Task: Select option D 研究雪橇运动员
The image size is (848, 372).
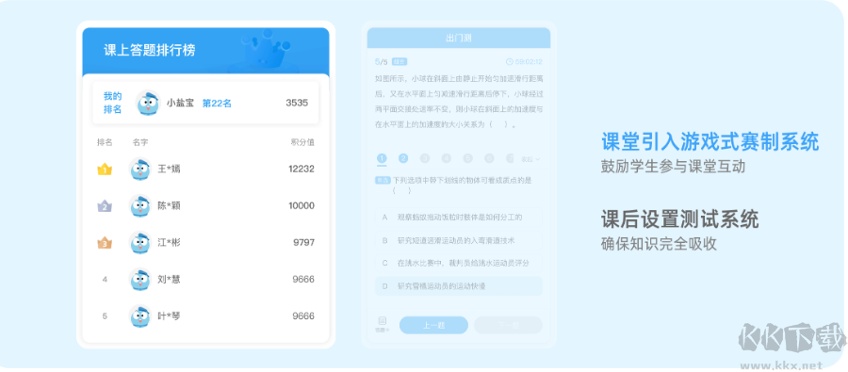Action: tap(458, 286)
